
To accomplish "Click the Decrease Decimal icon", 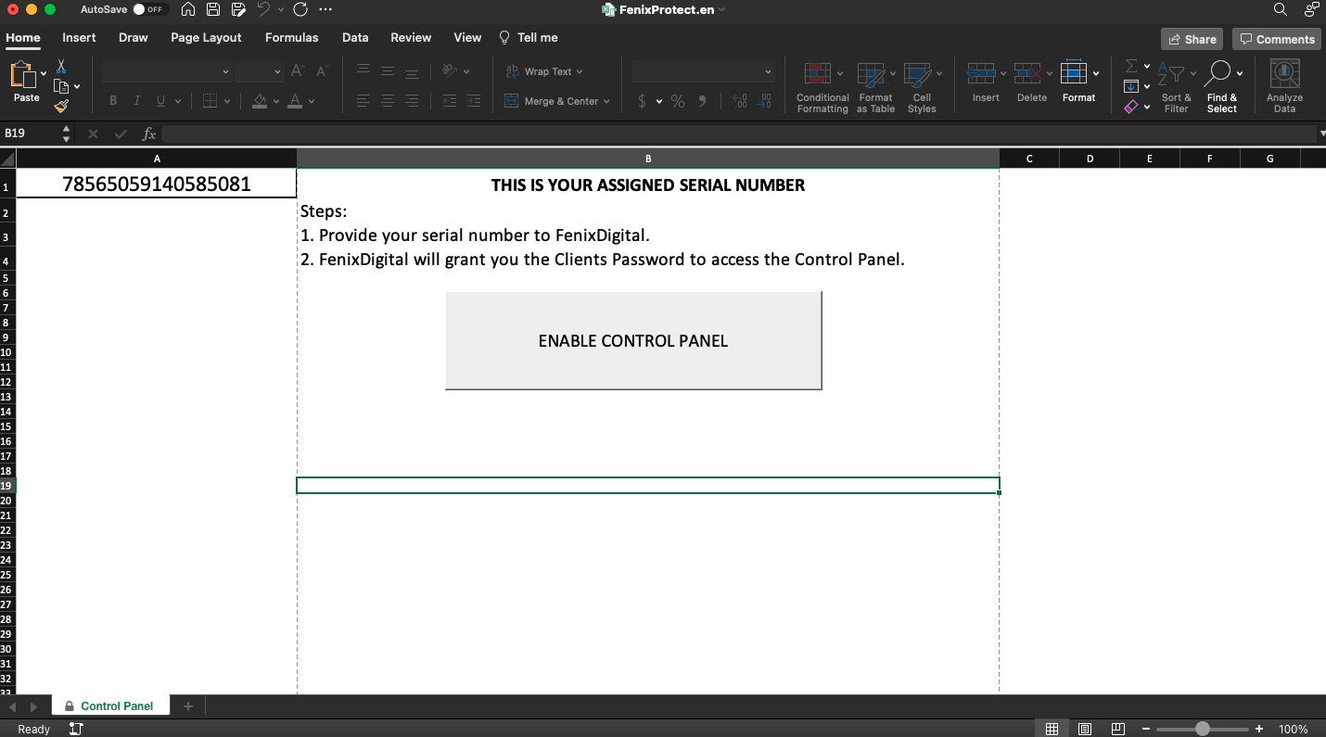I will [x=765, y=101].
